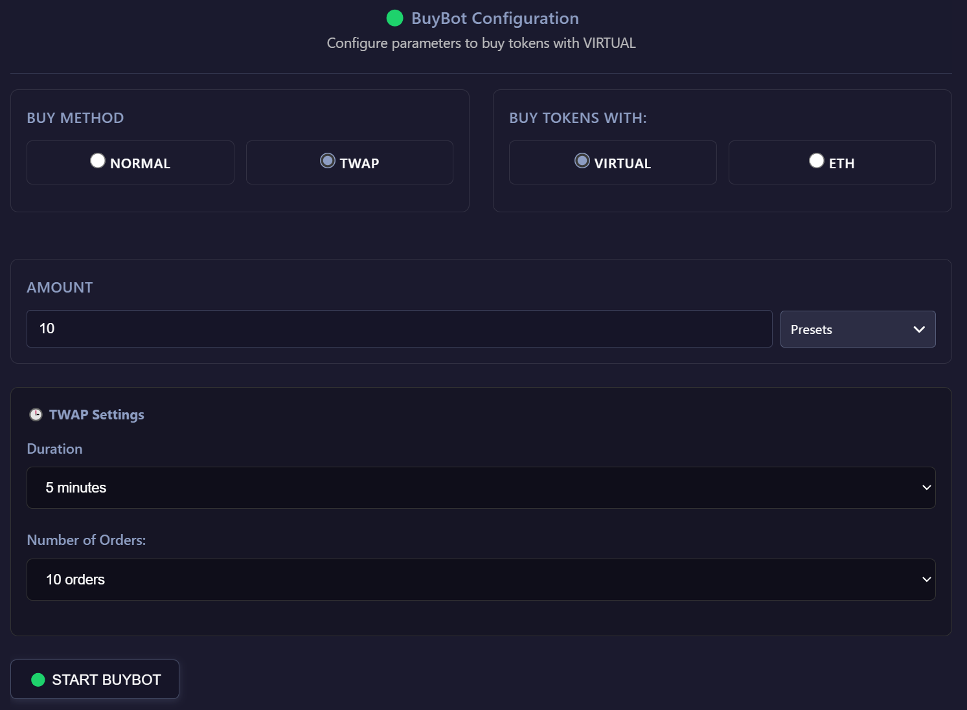Click the arrow icon on the orders selector
967x710 pixels.
point(926,580)
